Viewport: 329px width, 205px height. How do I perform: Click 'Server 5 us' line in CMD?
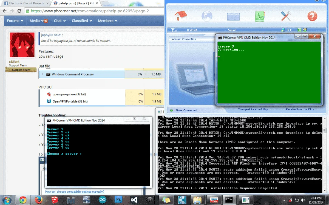58,142
